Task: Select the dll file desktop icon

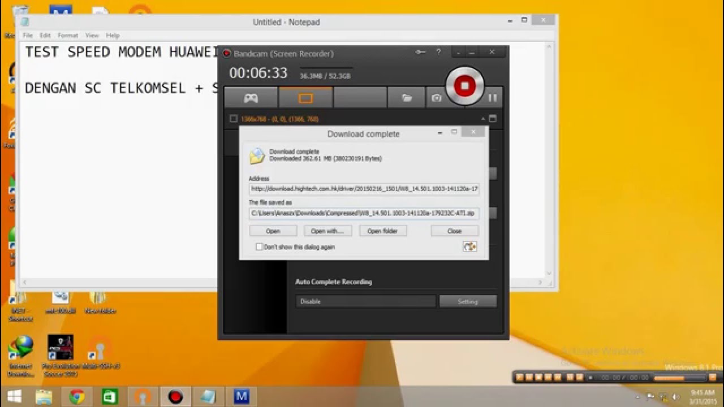Action: [x=61, y=302]
